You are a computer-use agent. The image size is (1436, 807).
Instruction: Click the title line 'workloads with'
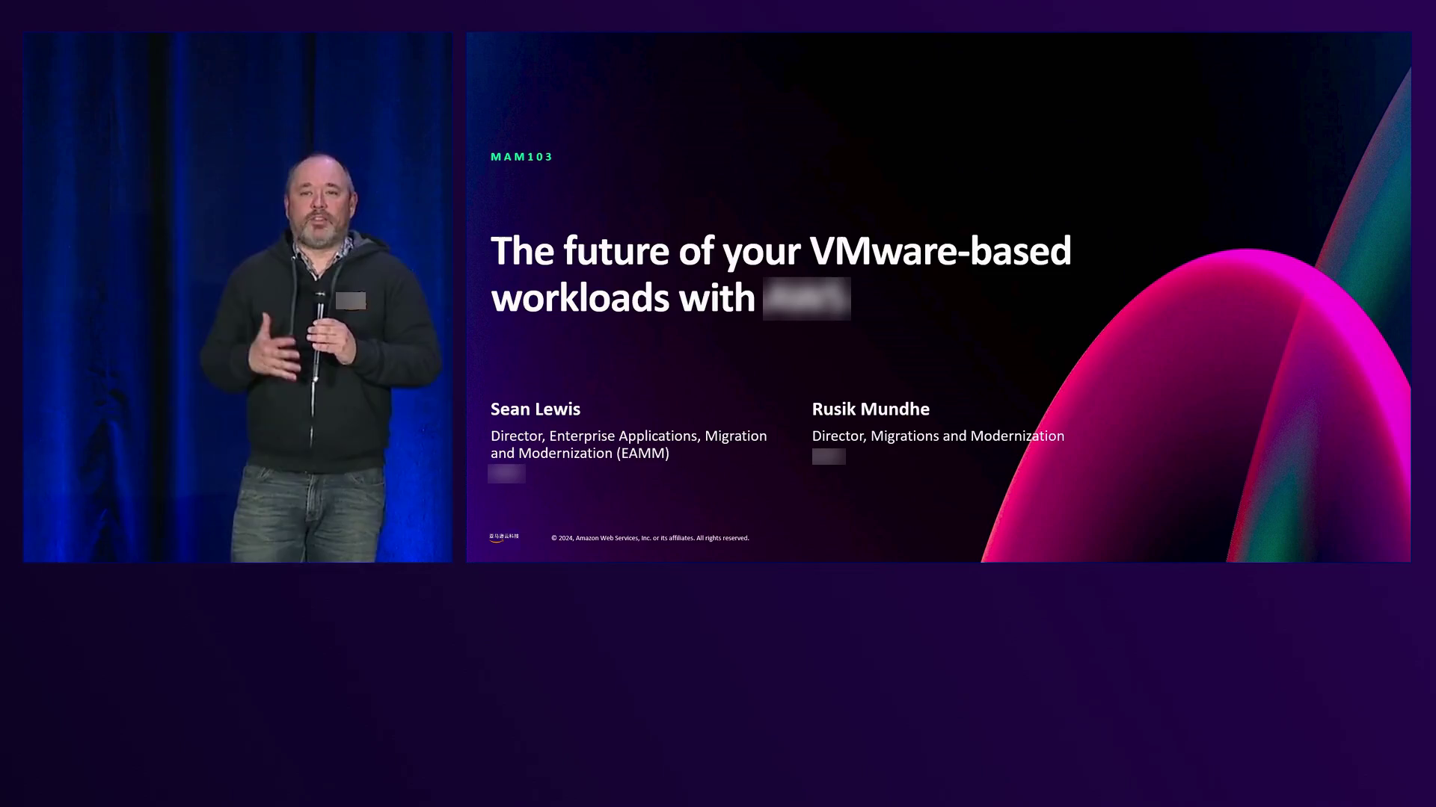623,298
